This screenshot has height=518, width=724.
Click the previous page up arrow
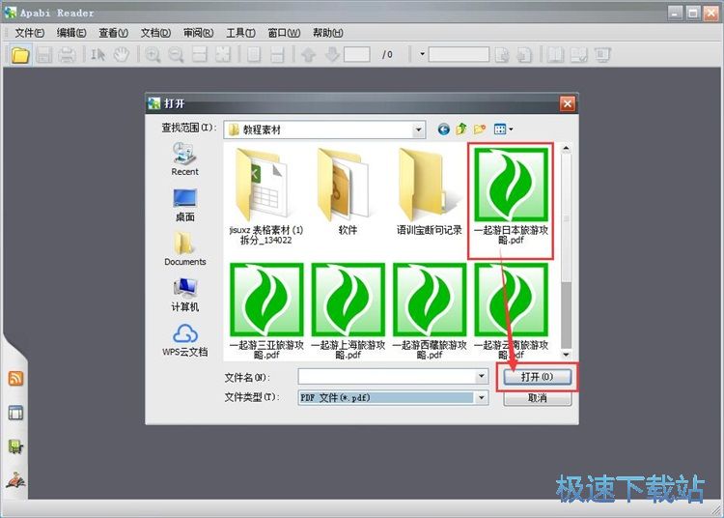[308, 54]
